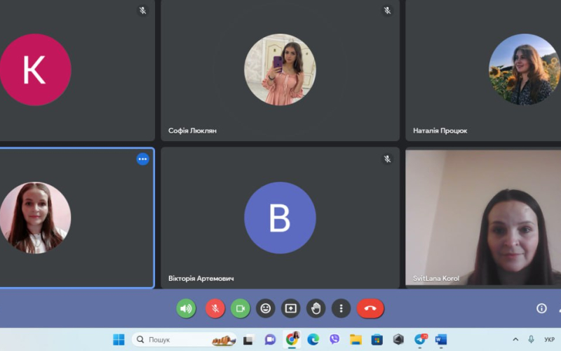The width and height of the screenshot is (561, 351).
Task: Click the blue three-dot options on highlighted tile
Action: [143, 159]
